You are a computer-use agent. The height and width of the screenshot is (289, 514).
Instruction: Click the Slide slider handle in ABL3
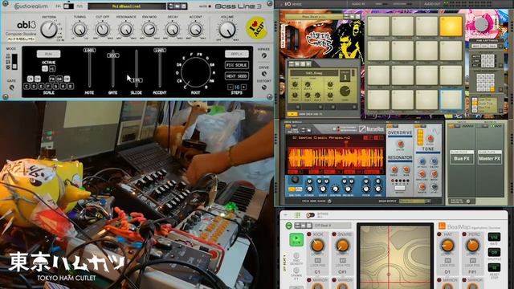137,80
